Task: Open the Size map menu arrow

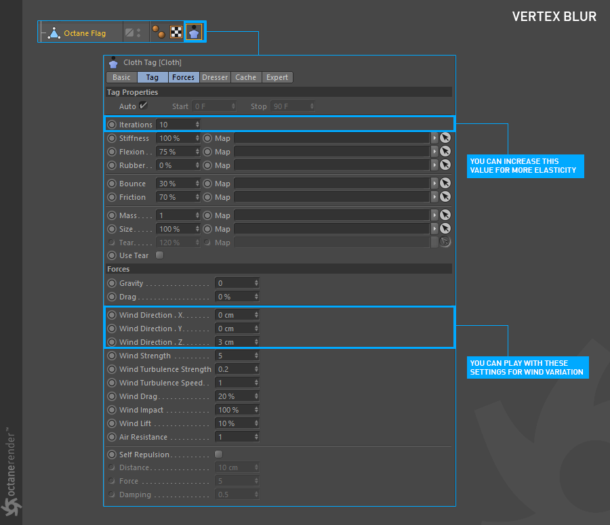Action: coord(434,229)
